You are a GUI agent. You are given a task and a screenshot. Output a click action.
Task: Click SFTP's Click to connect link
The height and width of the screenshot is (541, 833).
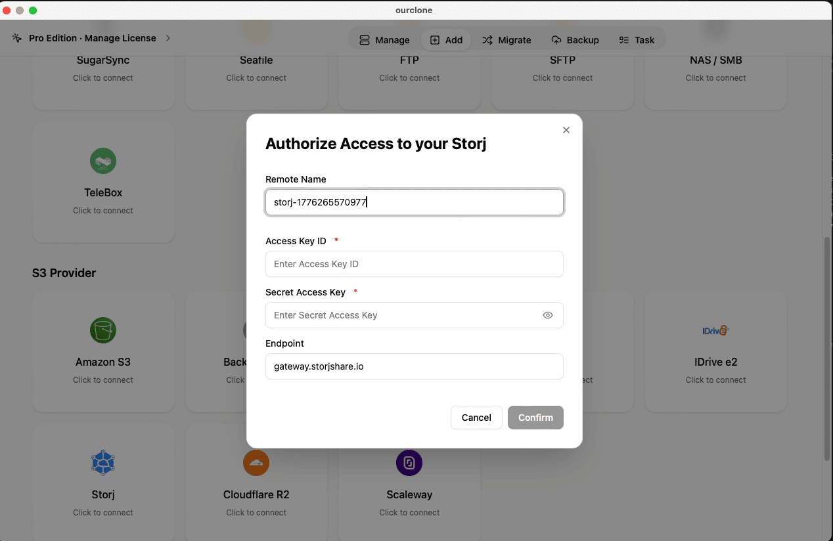(562, 77)
